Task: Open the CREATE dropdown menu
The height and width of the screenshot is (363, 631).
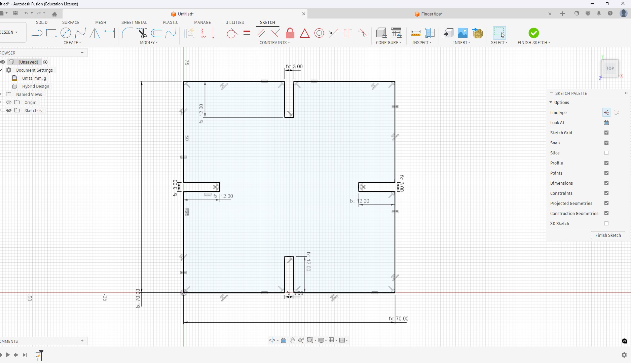Action: click(x=72, y=43)
